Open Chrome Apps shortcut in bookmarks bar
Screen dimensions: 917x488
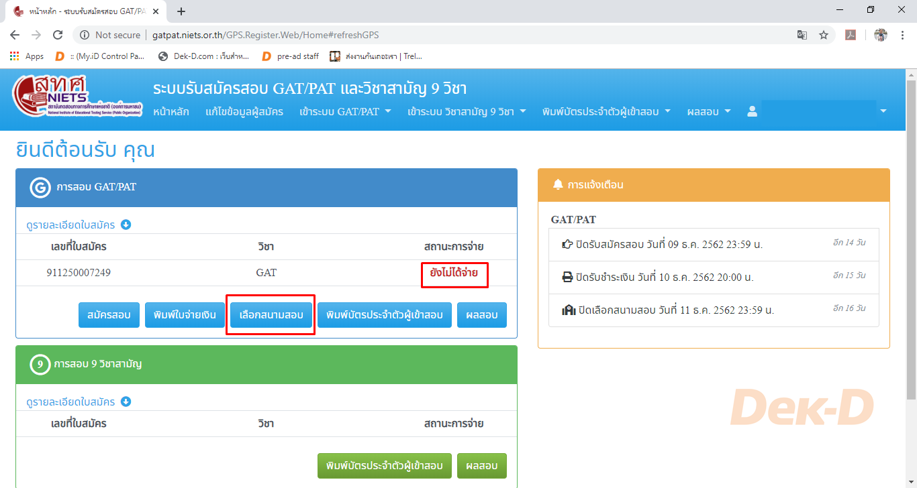pos(27,56)
